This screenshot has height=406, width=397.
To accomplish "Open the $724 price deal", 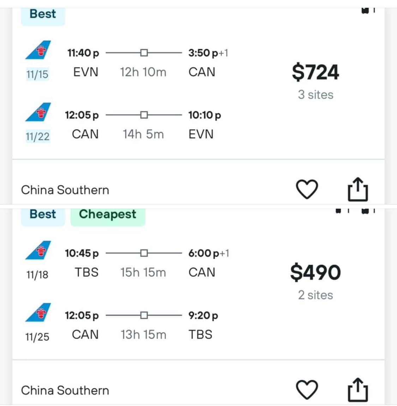I will [x=315, y=72].
